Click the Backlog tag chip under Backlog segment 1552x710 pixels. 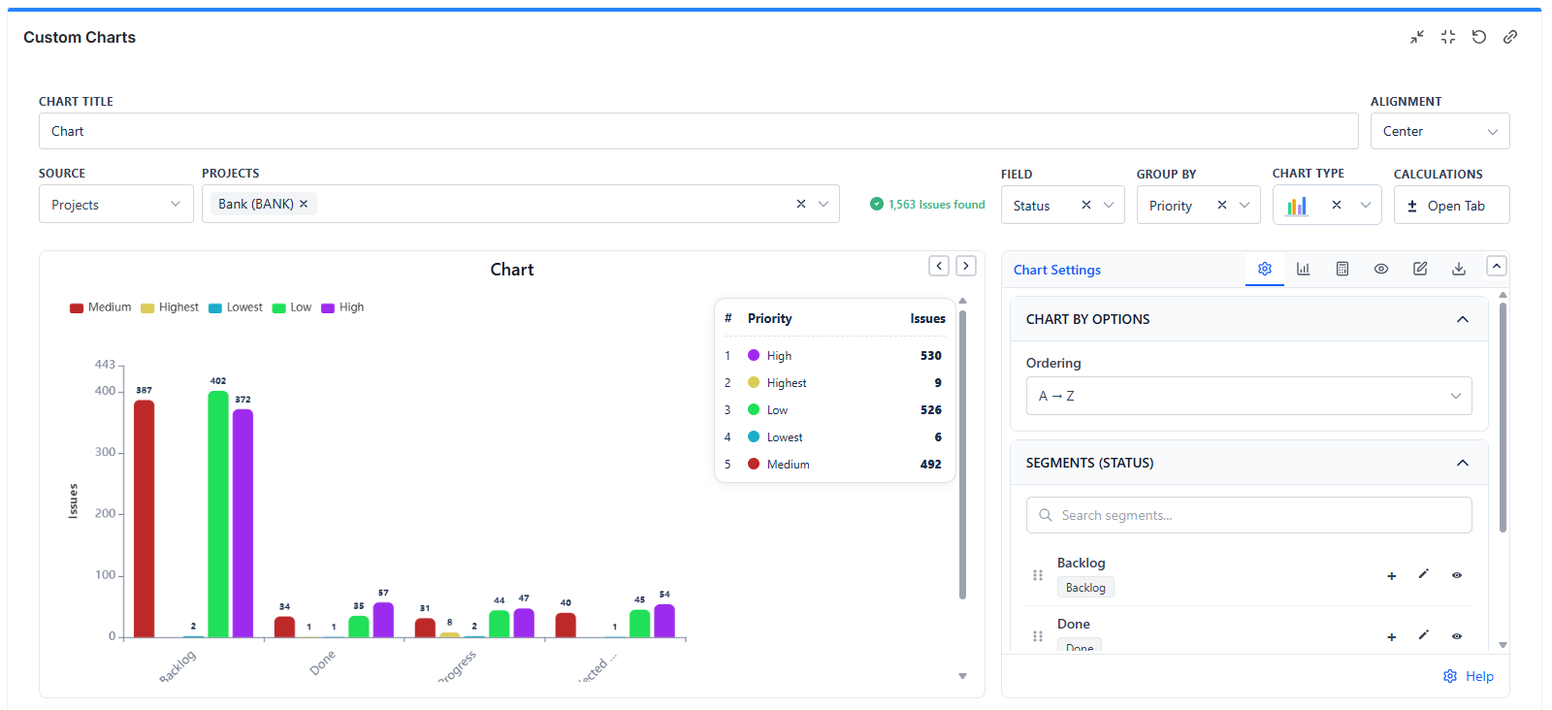click(1085, 588)
